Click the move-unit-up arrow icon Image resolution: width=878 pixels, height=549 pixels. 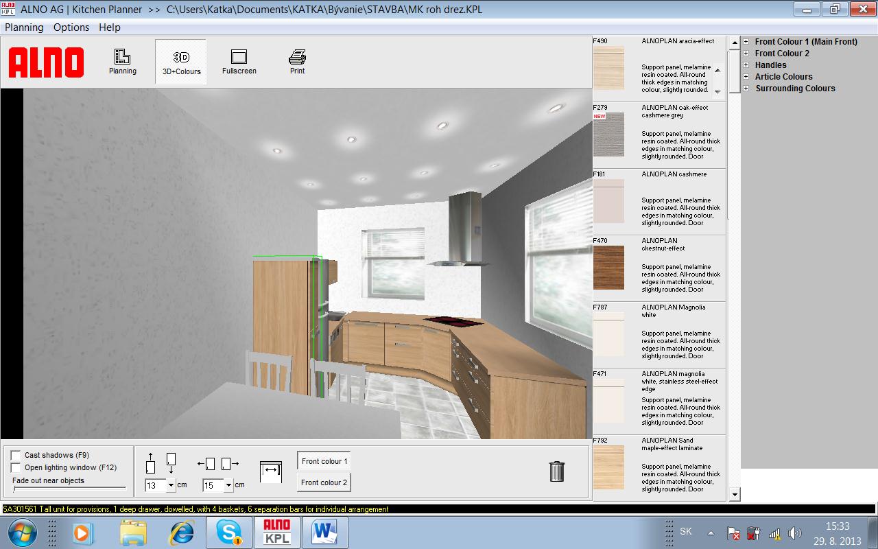[151, 463]
